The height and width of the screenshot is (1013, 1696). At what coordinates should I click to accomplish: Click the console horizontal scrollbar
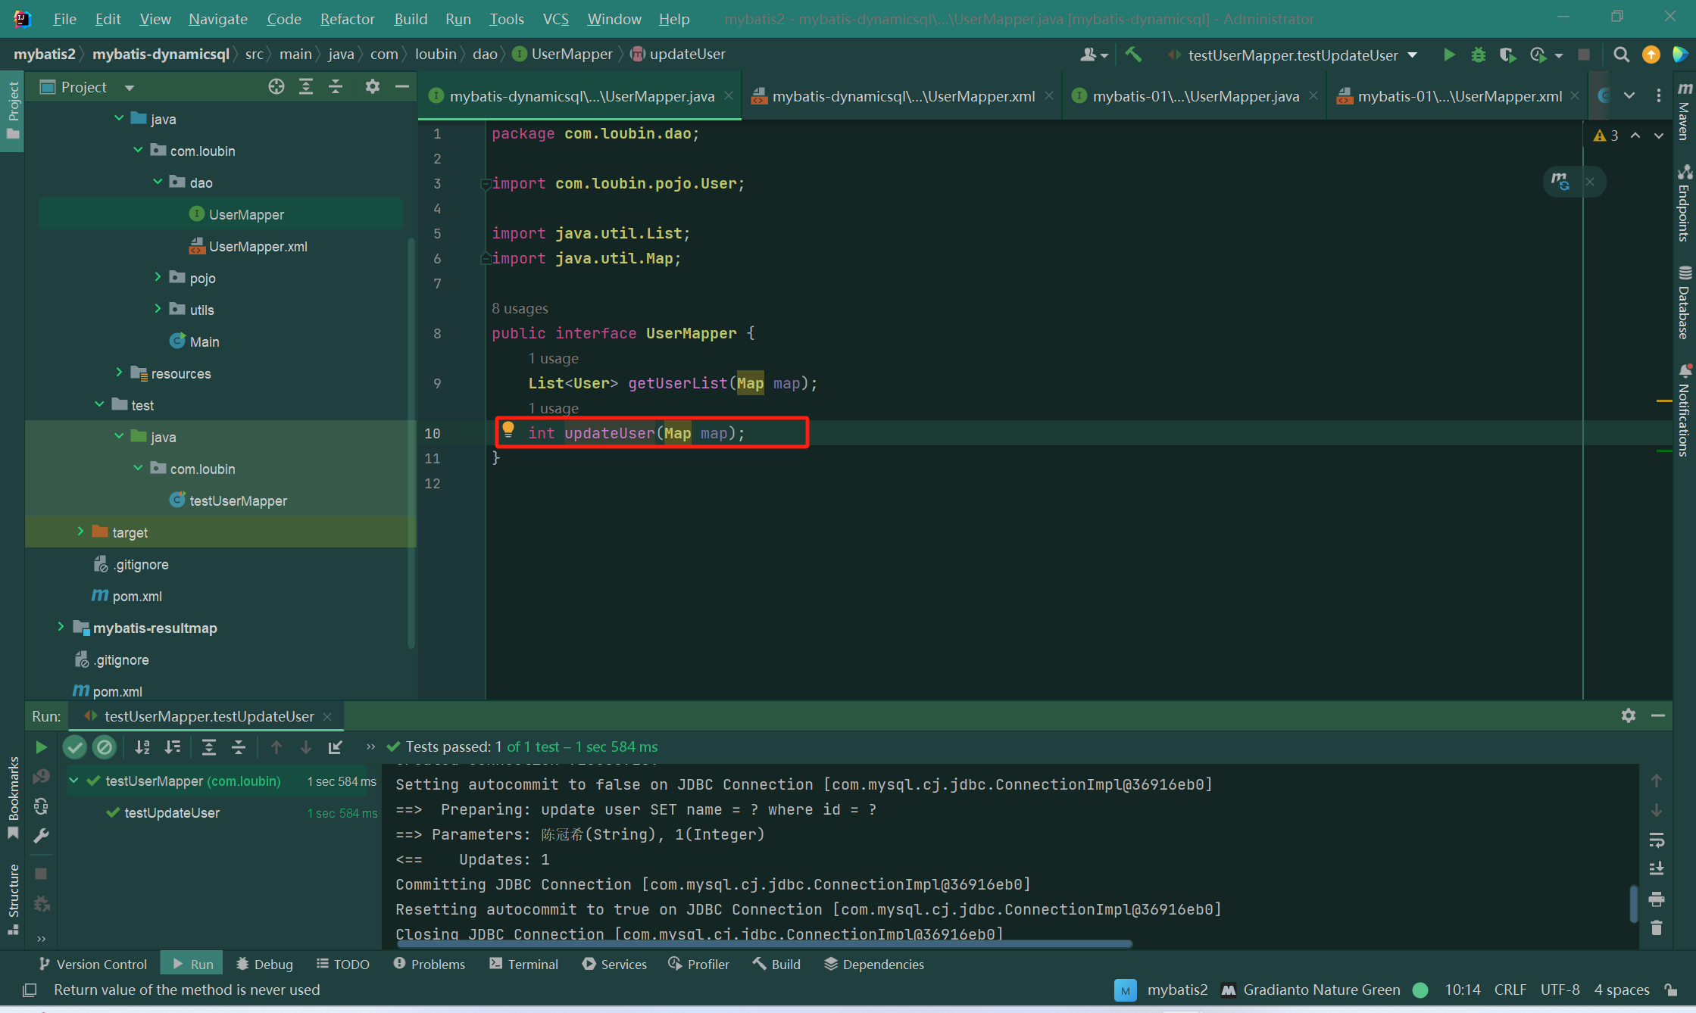coord(764,944)
